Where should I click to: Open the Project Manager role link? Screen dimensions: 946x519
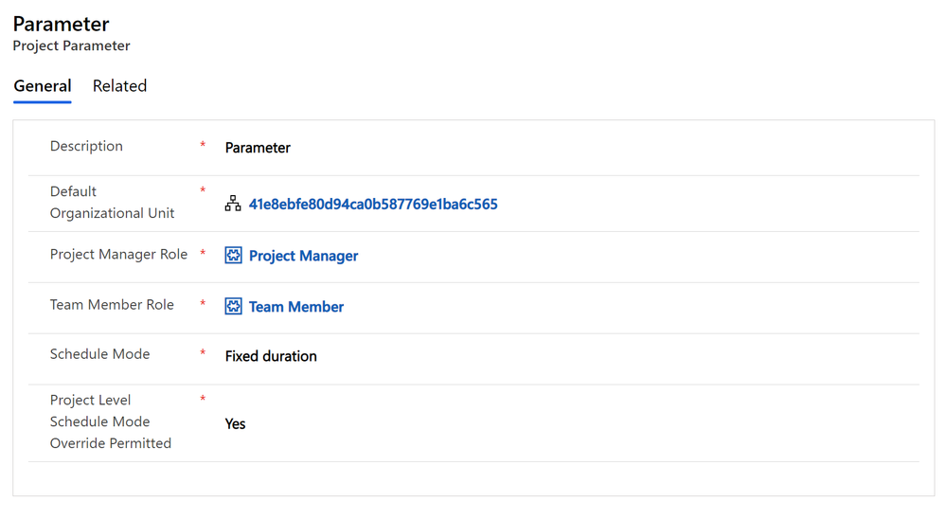pyautogui.click(x=303, y=256)
